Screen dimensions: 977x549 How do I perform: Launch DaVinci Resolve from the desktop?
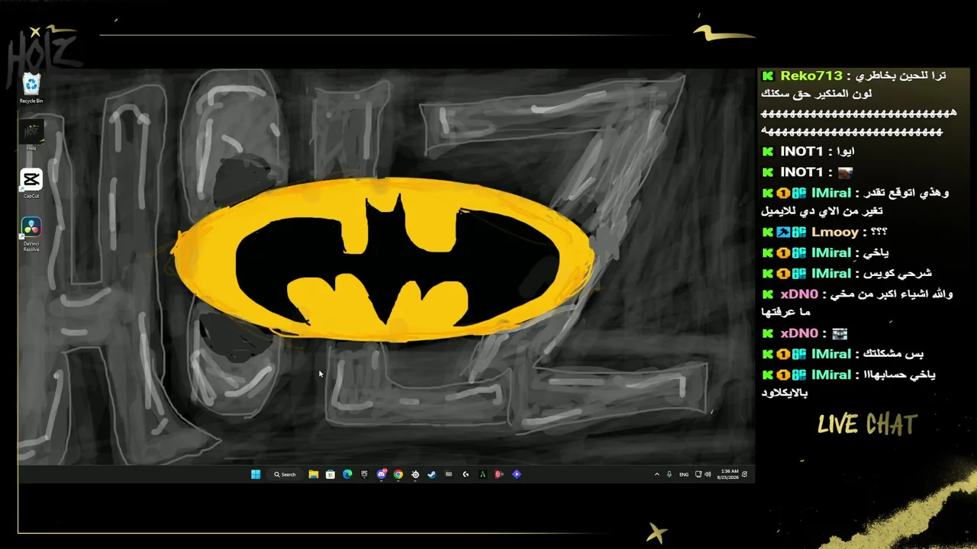pos(31,235)
